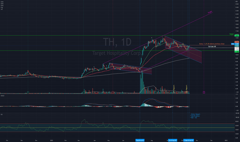Click the magenta upcoming earnings E marker
Viewport: 240px width, 142px height.
[204, 92]
